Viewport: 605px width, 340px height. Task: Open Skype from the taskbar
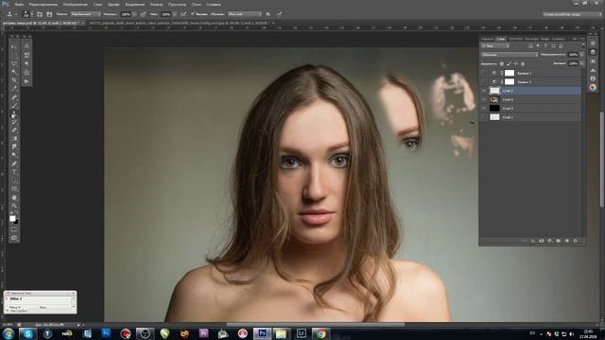[27, 333]
